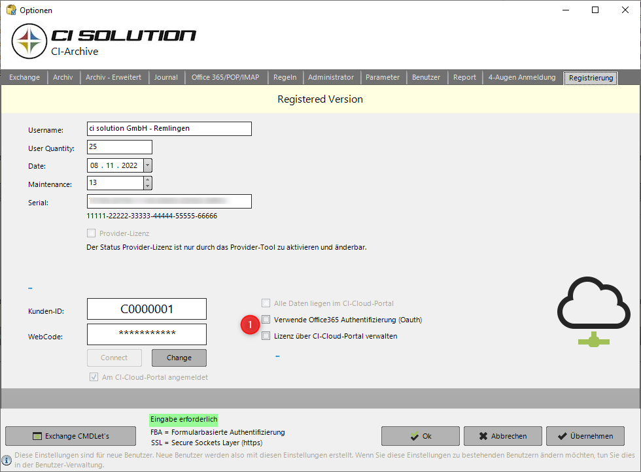Screen dimensions: 641x472
Task: Select the Username text field
Action: (169, 129)
